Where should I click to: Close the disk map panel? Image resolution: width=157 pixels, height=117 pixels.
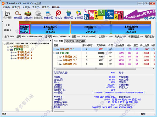3,22
